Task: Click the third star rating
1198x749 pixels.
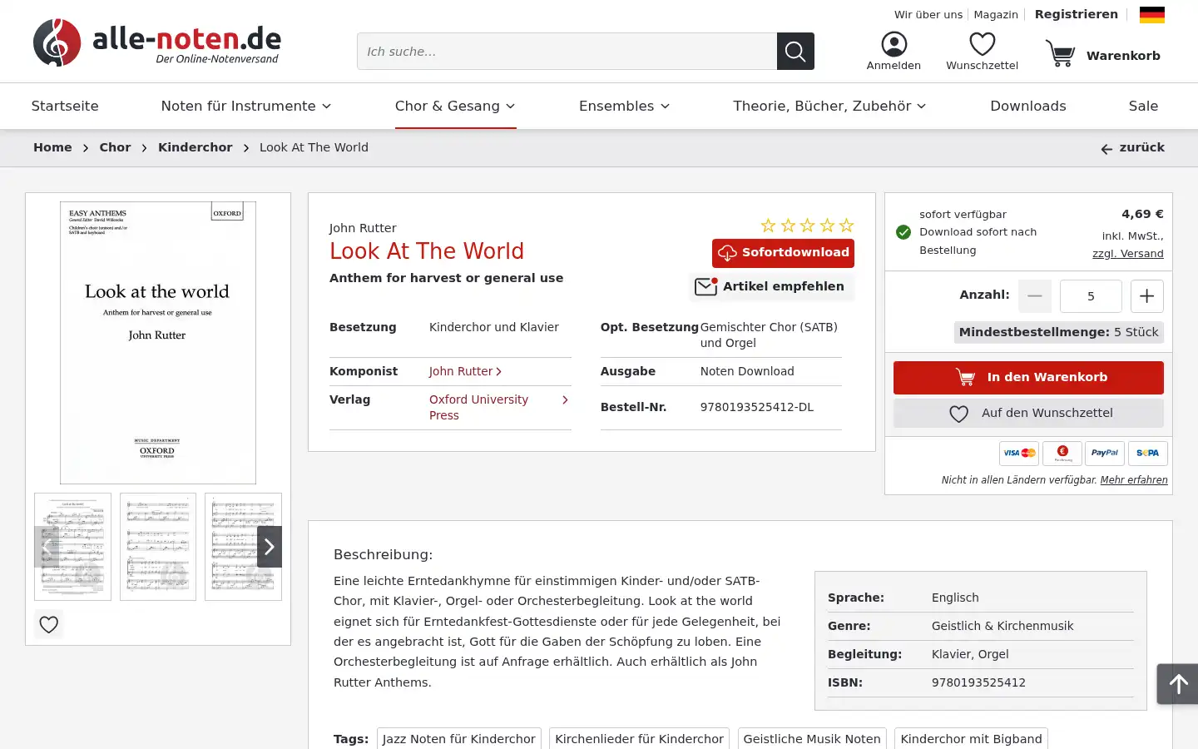Action: 807,226
